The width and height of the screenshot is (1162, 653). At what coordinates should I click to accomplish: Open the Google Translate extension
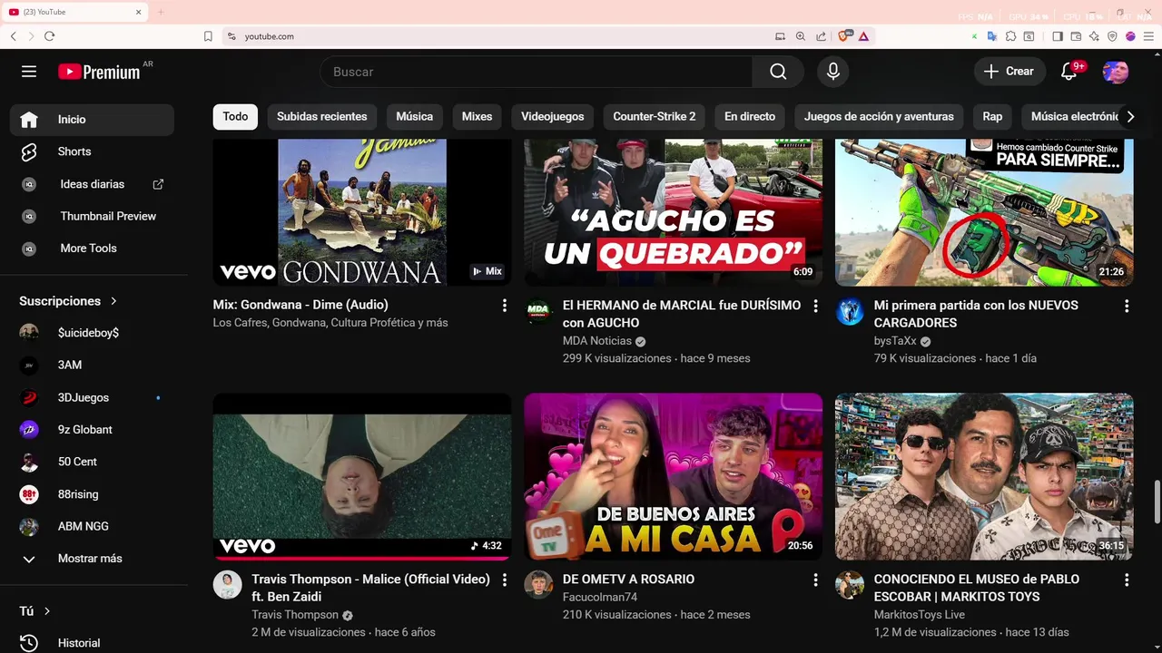click(992, 36)
